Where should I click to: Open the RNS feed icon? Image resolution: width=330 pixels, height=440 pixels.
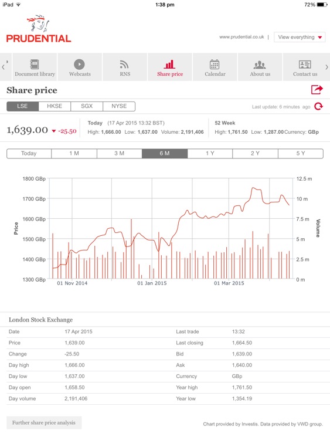(x=124, y=65)
